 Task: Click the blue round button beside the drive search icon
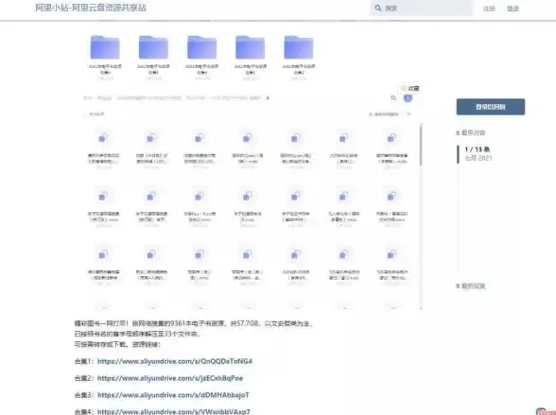coord(408,98)
